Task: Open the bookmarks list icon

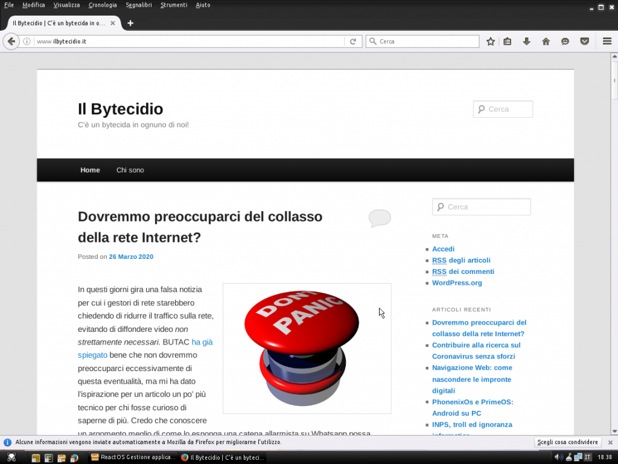Action: [x=508, y=42]
